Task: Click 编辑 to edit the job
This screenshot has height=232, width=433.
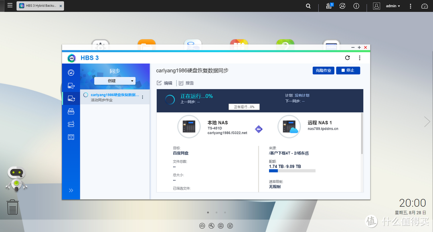Action: [165, 83]
